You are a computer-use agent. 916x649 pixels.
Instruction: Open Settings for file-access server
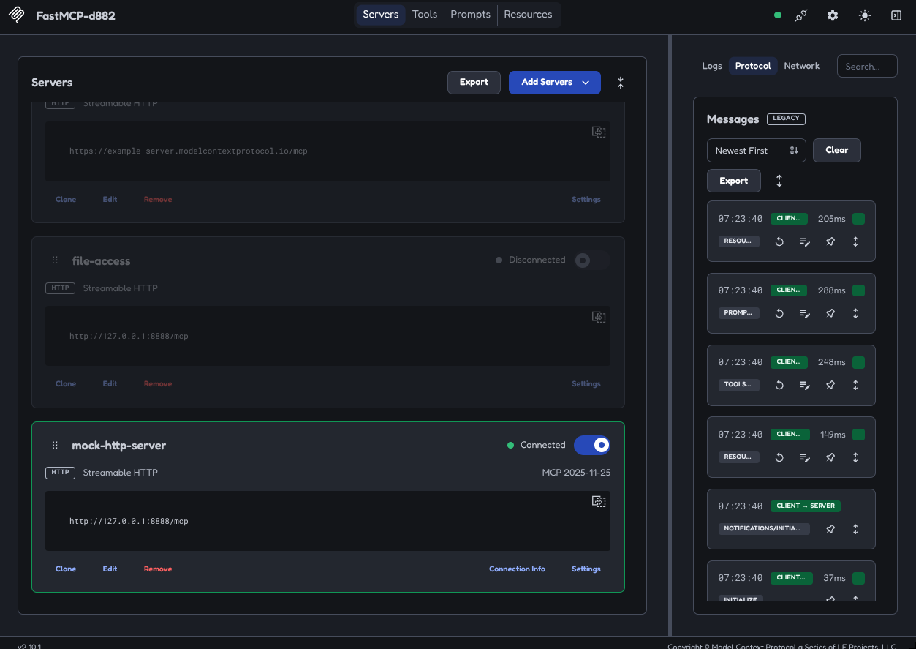pyautogui.click(x=586, y=384)
